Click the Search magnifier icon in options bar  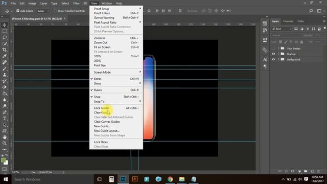tap(311, 11)
